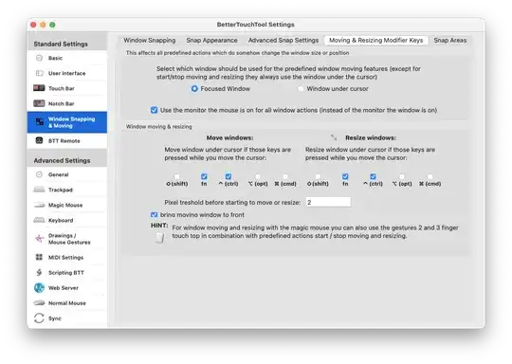Uncheck ctrl checkbox under Resize windows
Screen dimensions: 512x364
[373, 176]
